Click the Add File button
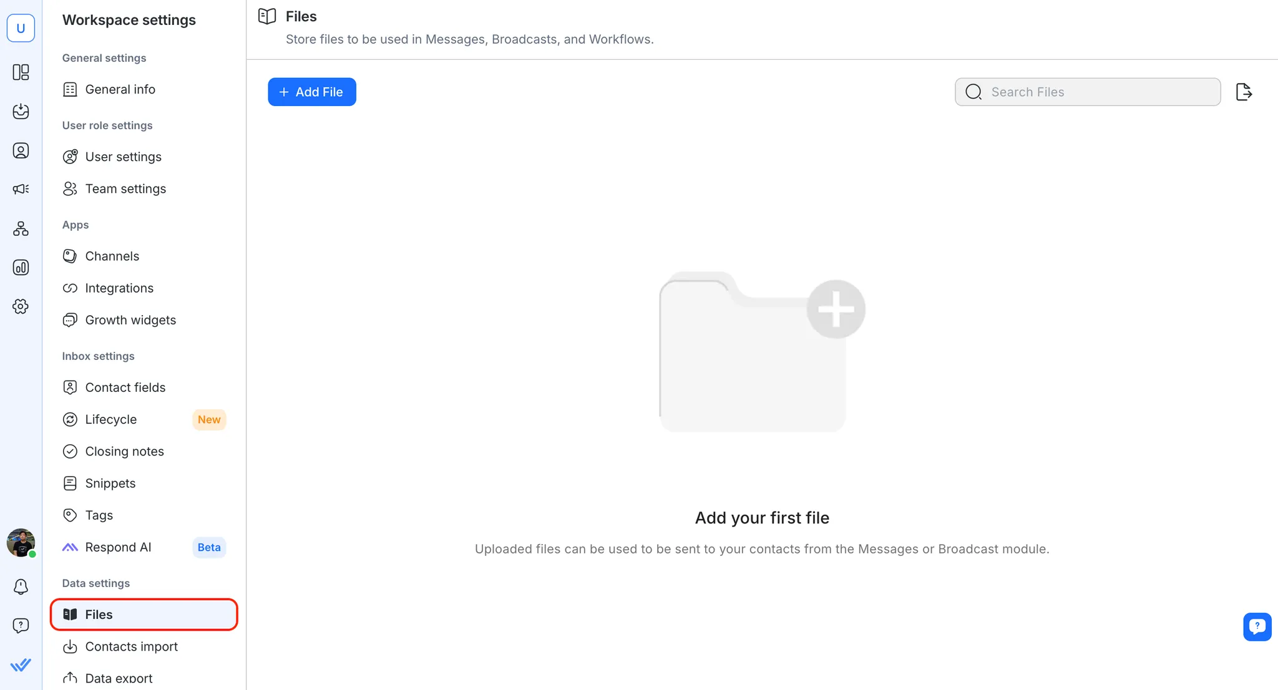 (312, 92)
